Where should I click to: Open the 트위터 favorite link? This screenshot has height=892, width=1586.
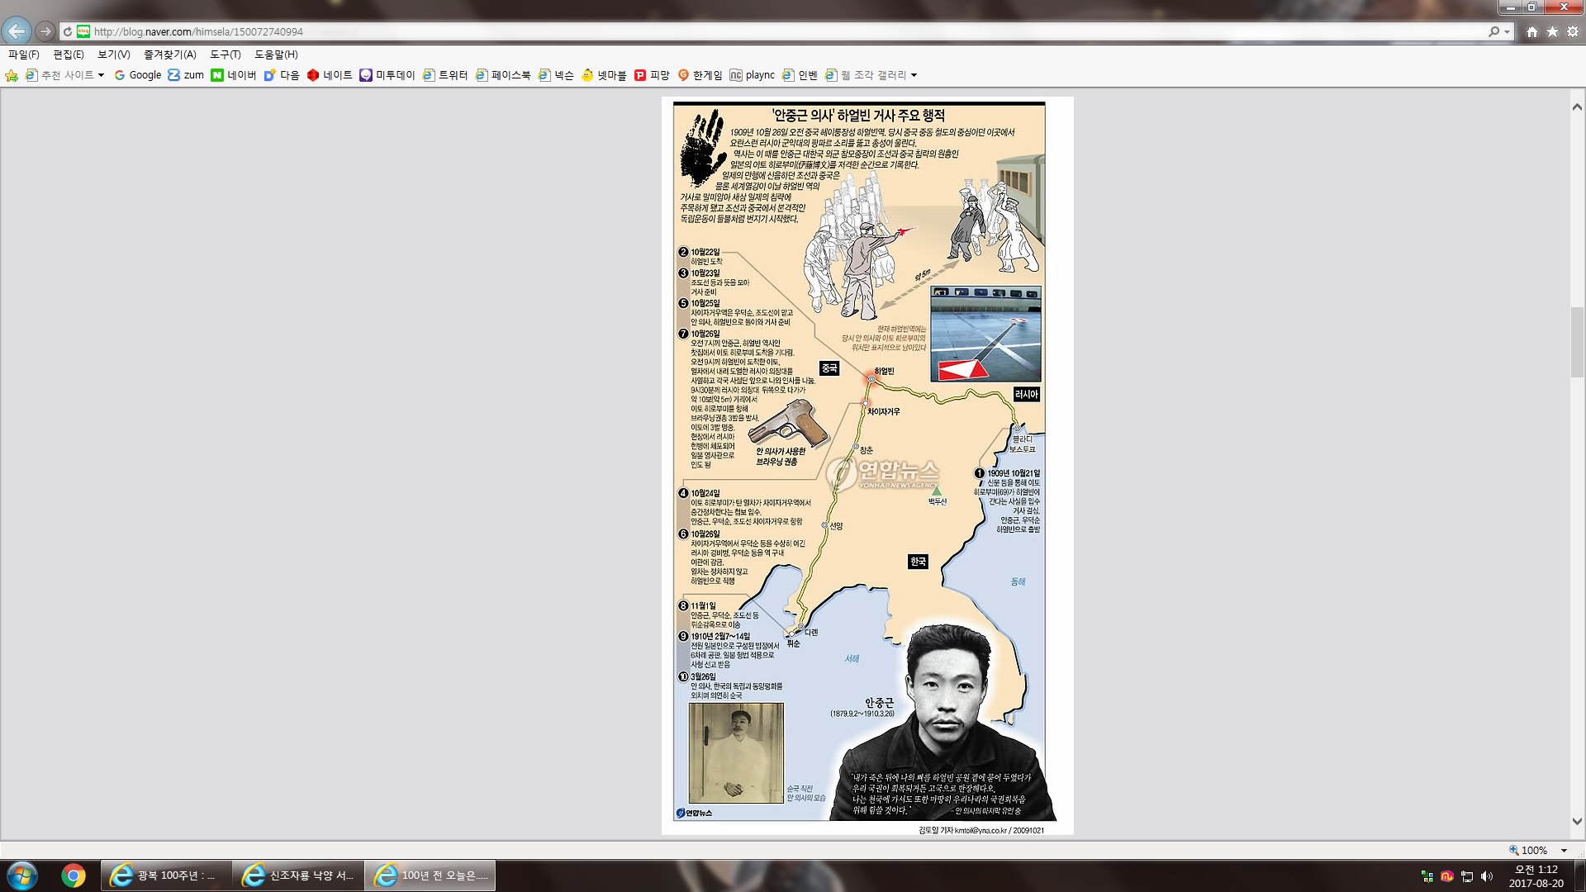pos(445,75)
